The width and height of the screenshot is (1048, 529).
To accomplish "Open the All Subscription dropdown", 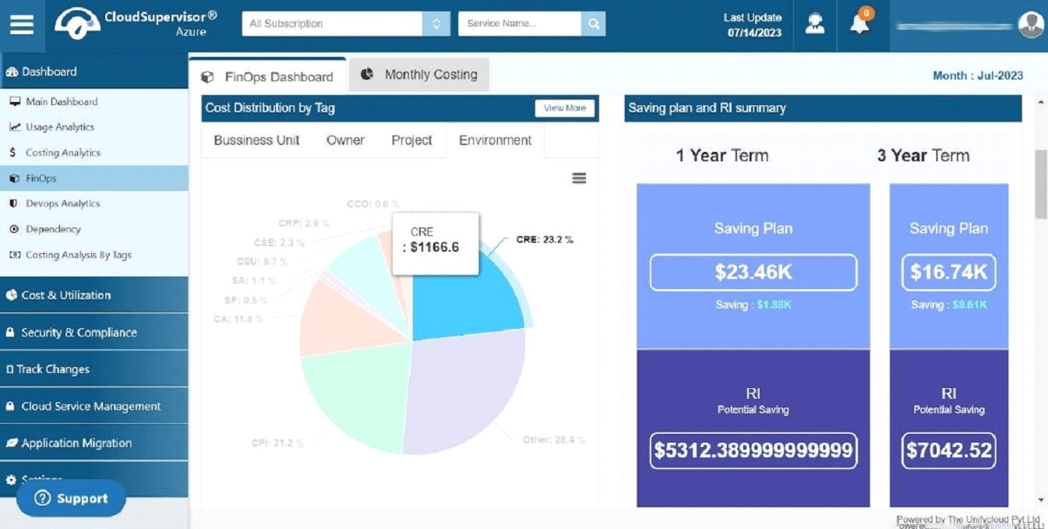I will coord(346,23).
